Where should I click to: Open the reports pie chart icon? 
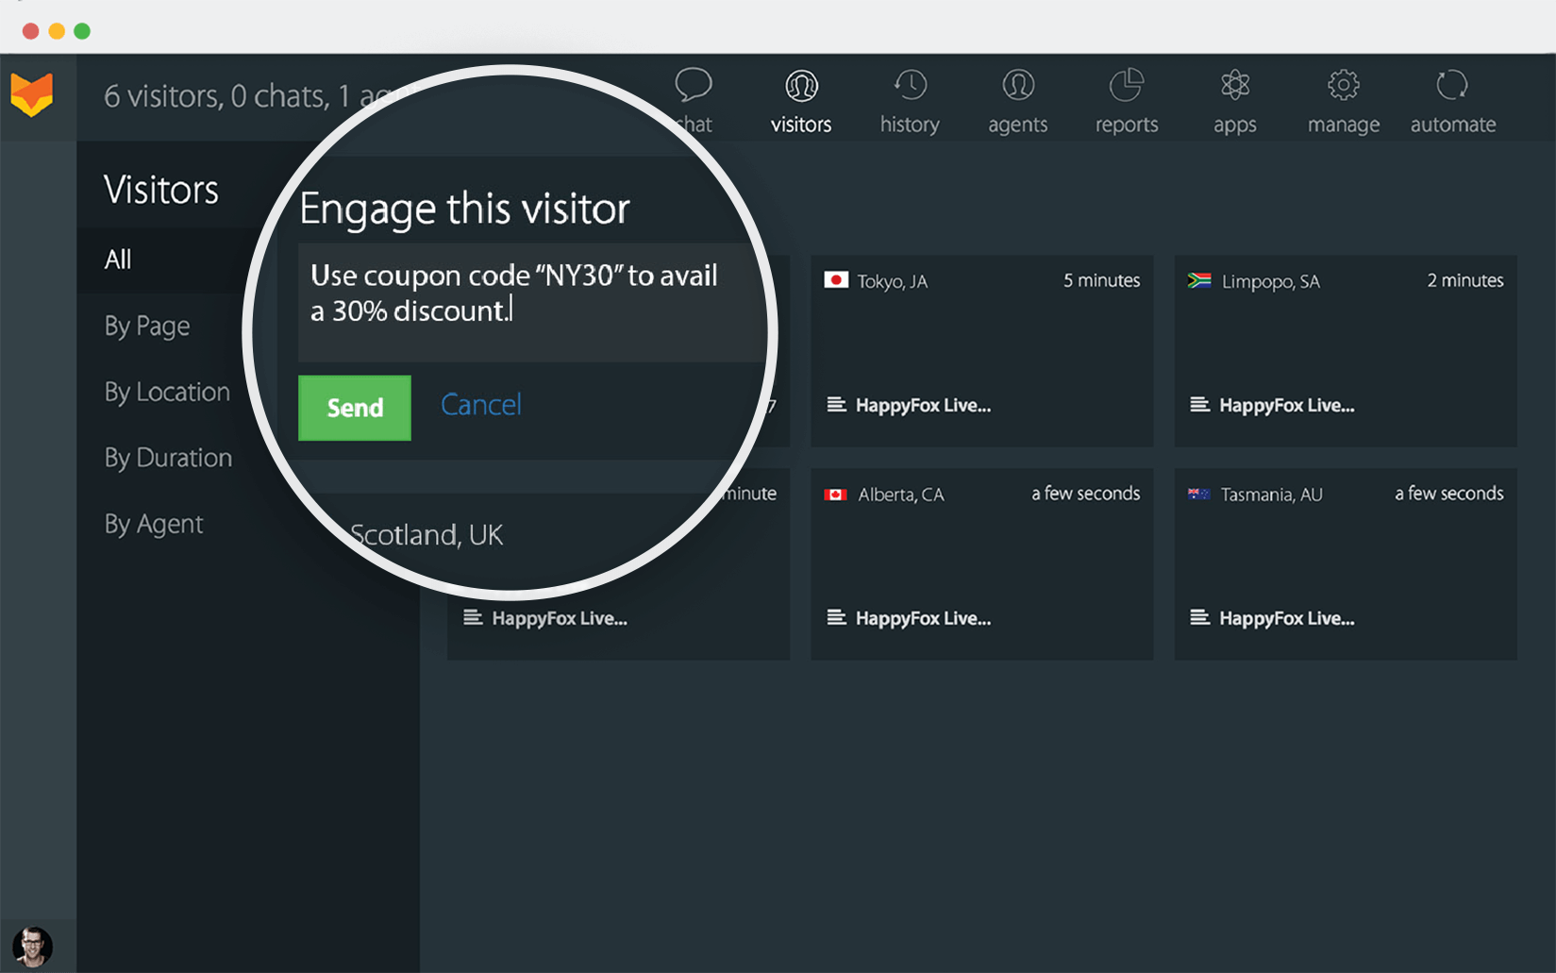point(1127,86)
